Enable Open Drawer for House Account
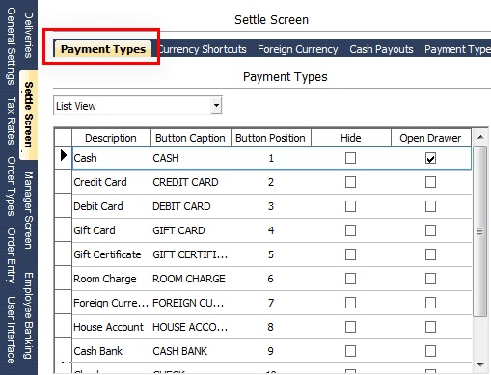The width and height of the screenshot is (491, 375). point(430,327)
